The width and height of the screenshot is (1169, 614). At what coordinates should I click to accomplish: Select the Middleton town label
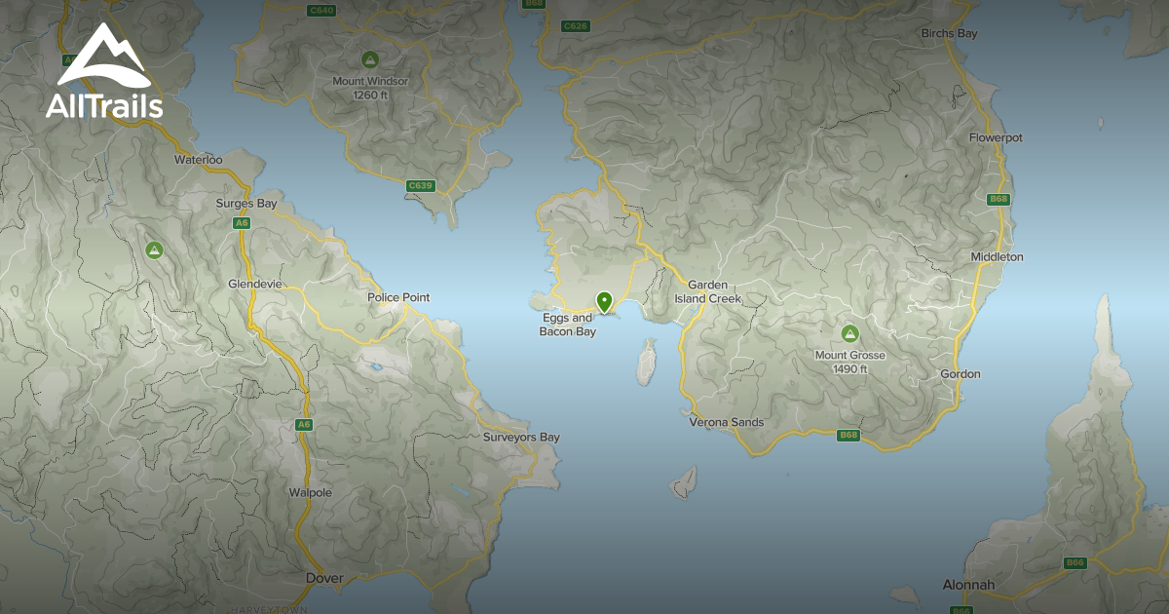(x=997, y=256)
